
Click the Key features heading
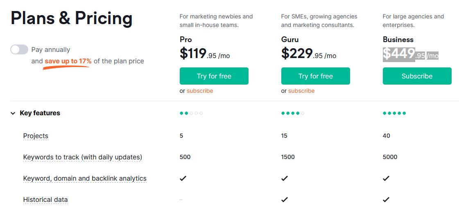pyautogui.click(x=40, y=113)
